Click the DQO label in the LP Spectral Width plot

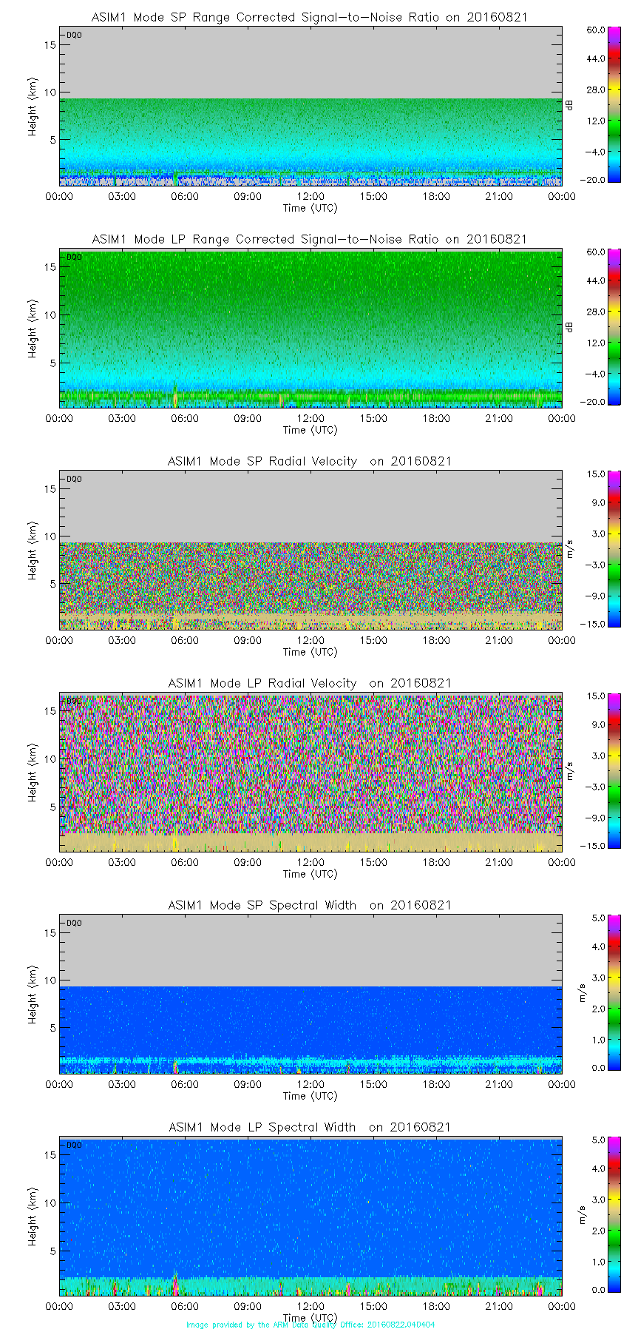click(74, 1145)
